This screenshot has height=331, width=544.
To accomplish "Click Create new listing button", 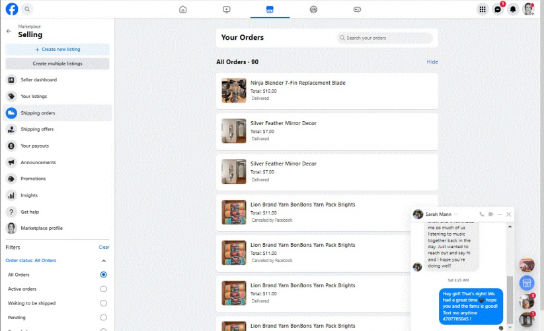I will coord(58,50).
